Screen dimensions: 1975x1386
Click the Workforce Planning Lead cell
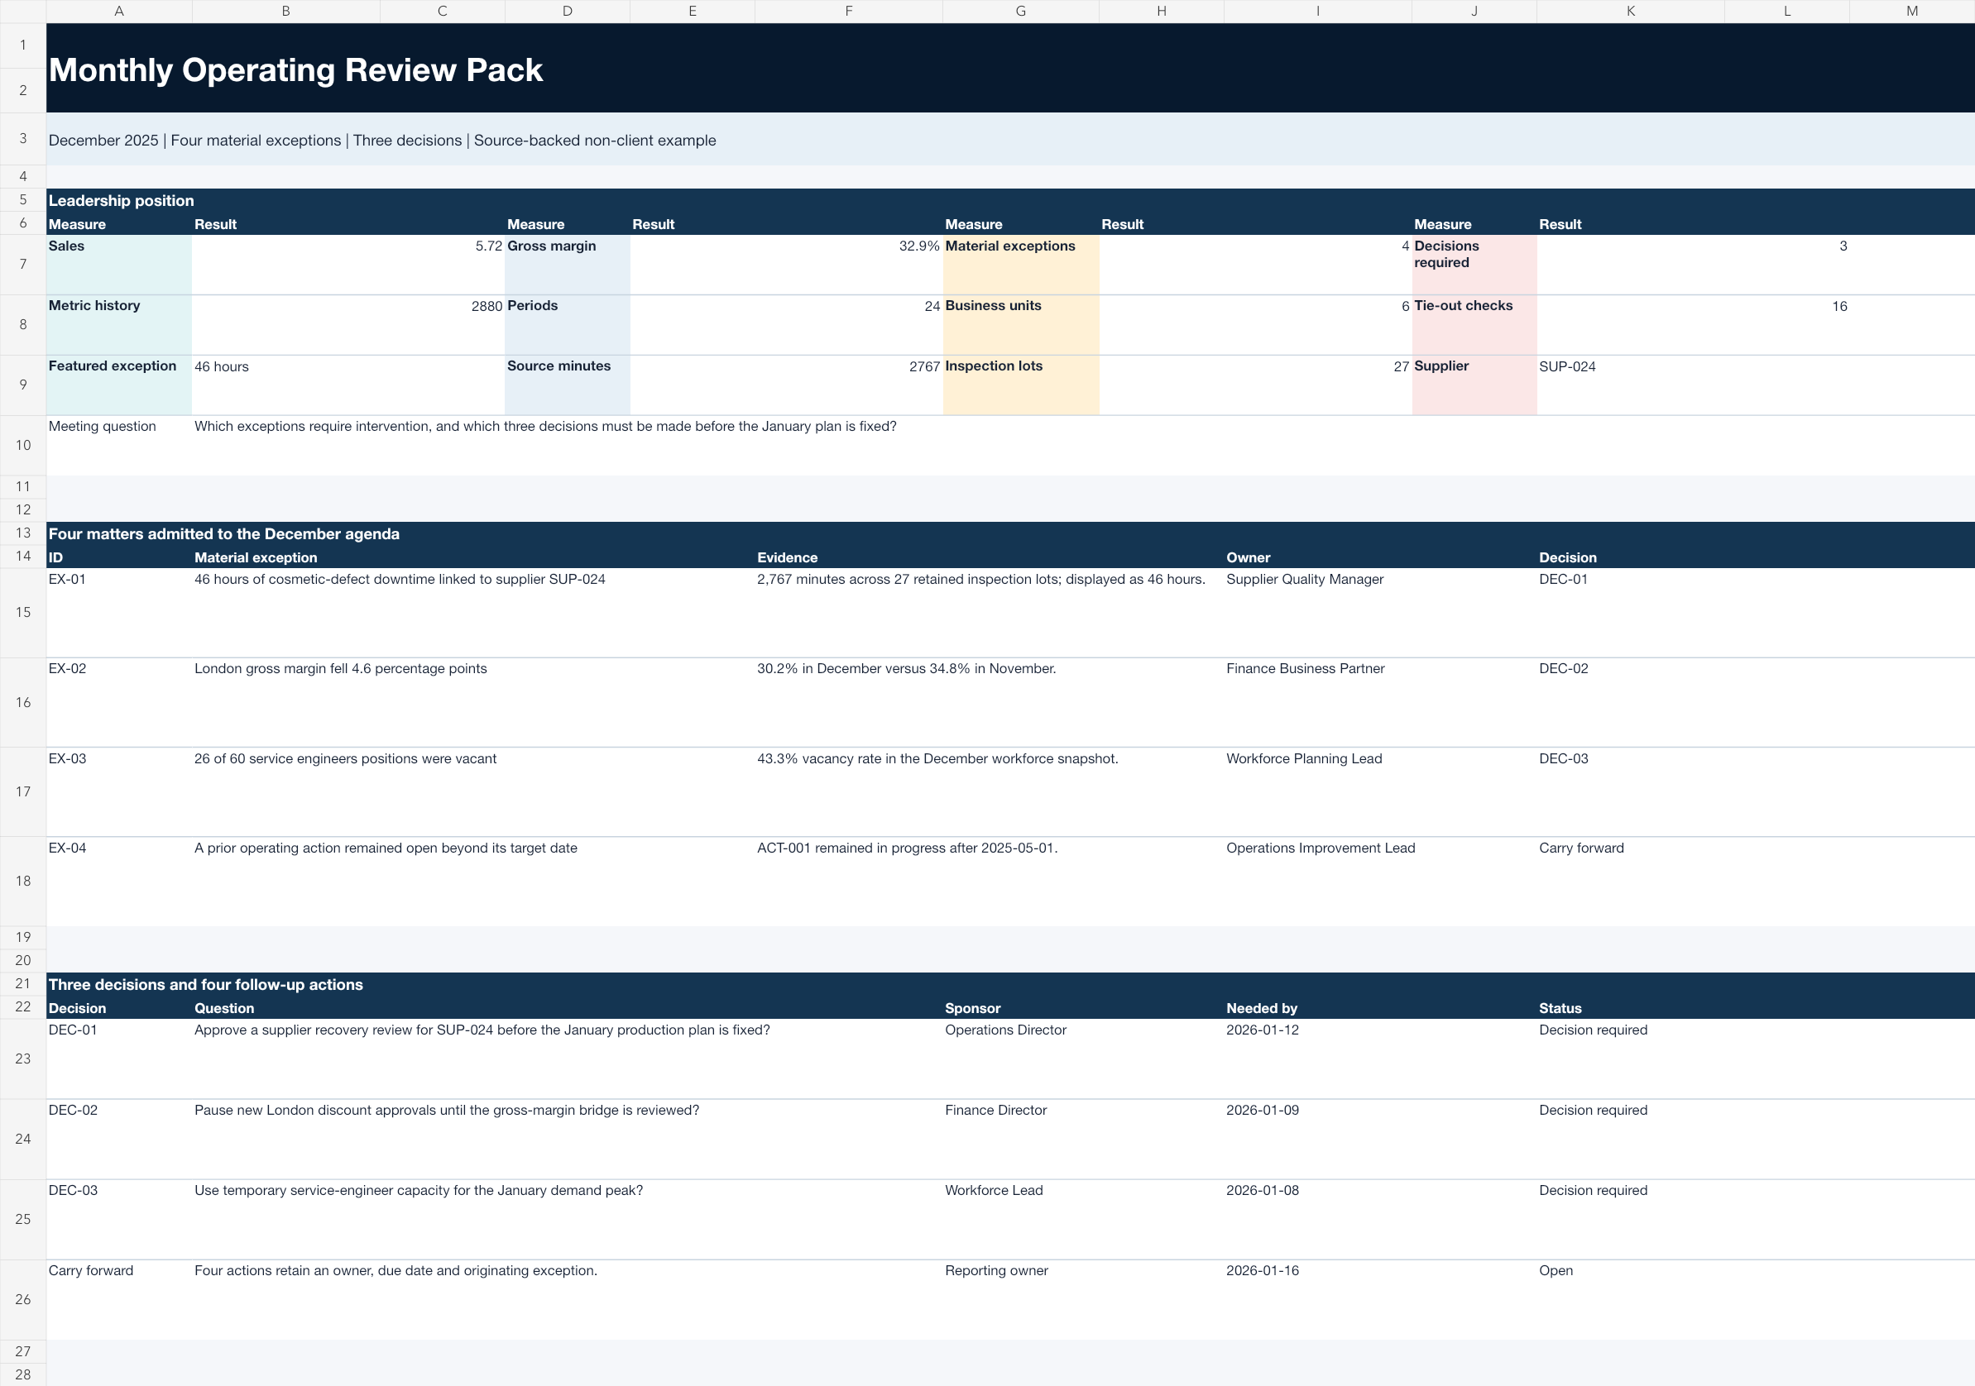(x=1381, y=792)
